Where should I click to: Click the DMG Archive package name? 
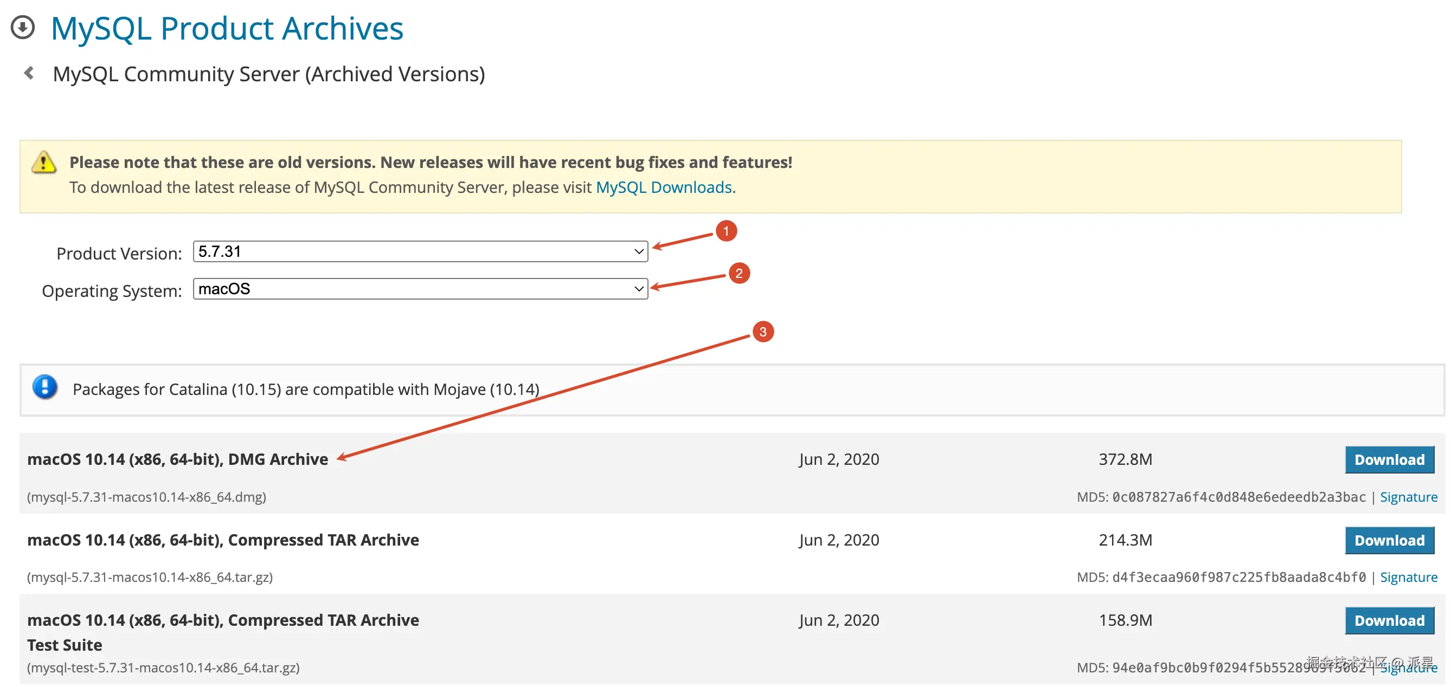click(x=177, y=459)
